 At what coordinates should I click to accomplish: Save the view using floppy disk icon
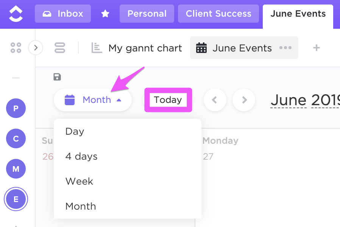pyautogui.click(x=57, y=77)
